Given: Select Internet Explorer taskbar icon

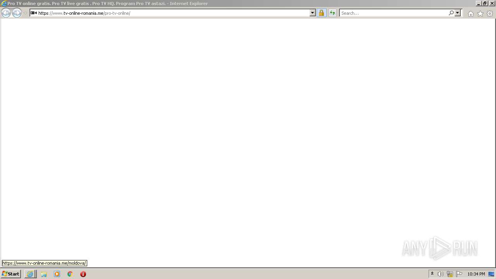Looking at the screenshot, I should pyautogui.click(x=30, y=274).
